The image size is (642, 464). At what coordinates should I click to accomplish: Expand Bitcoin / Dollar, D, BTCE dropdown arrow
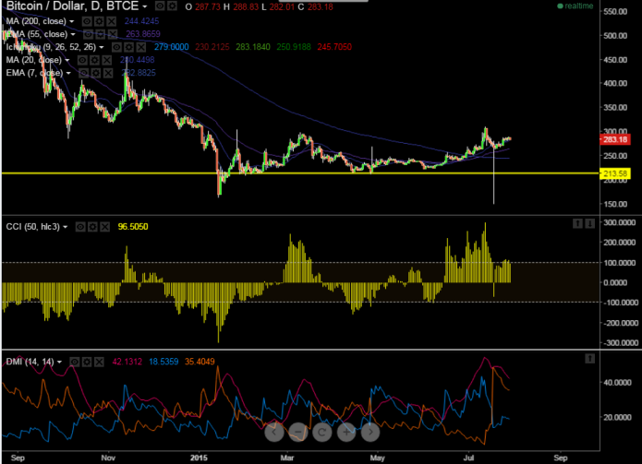(145, 7)
